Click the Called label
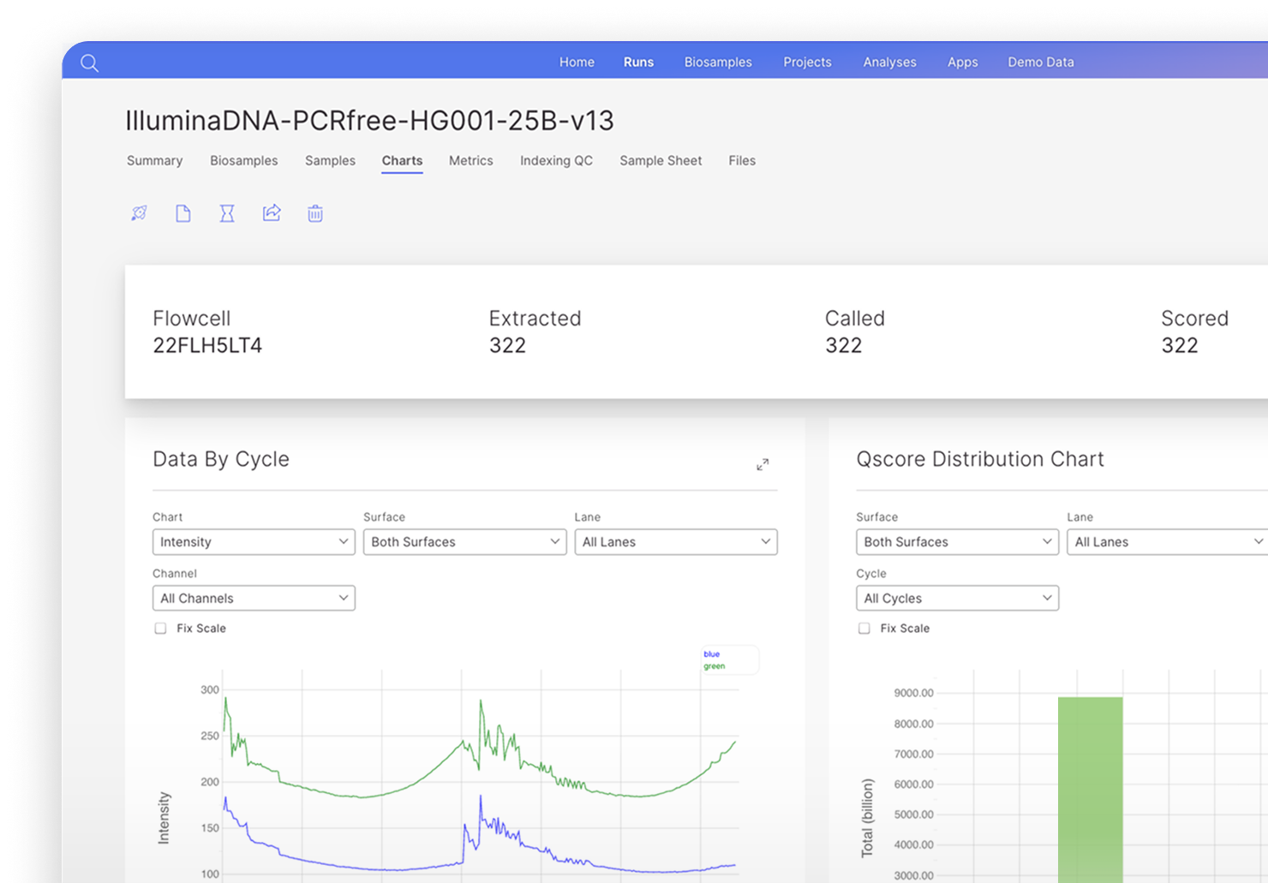Screen dimensions: 1268x883 pyautogui.click(x=855, y=319)
